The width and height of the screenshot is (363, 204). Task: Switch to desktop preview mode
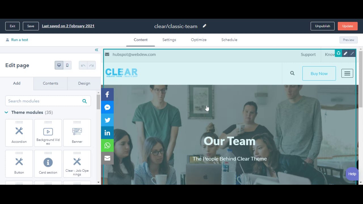click(59, 65)
